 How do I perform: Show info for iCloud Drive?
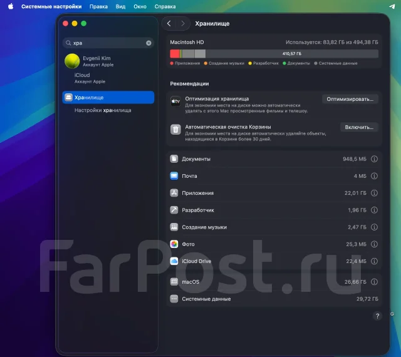tap(374, 261)
